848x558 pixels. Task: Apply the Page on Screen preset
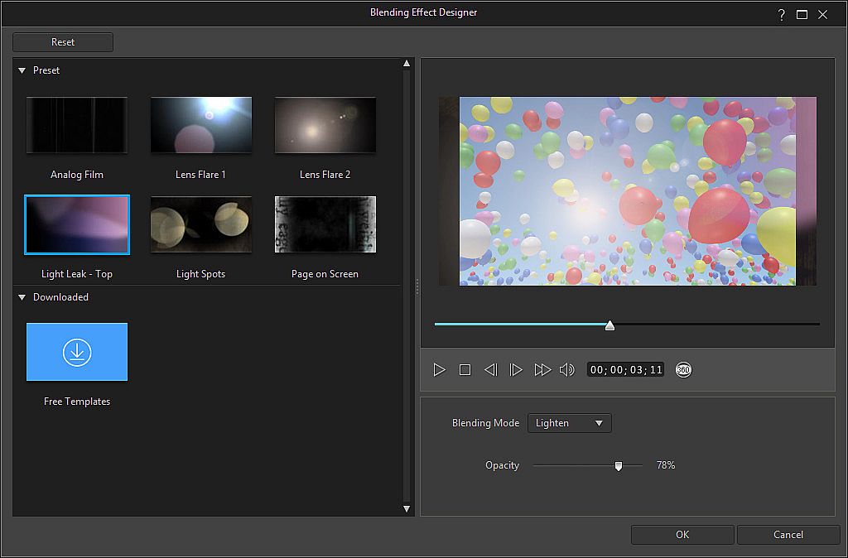(325, 224)
